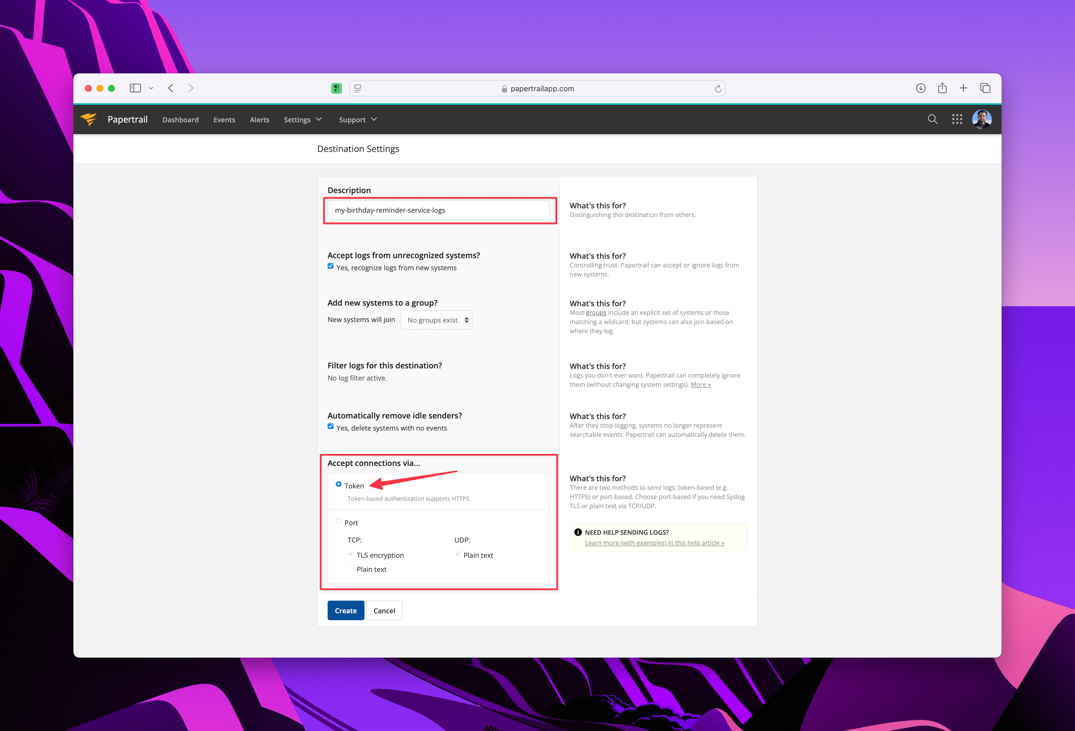Open the search magnifier in navbar
This screenshot has width=1075, height=731.
tap(932, 119)
